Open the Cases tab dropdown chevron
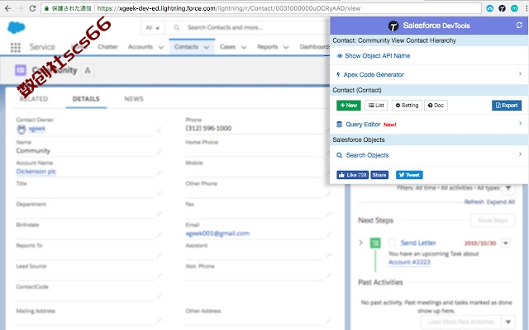529x330 pixels. click(x=244, y=47)
